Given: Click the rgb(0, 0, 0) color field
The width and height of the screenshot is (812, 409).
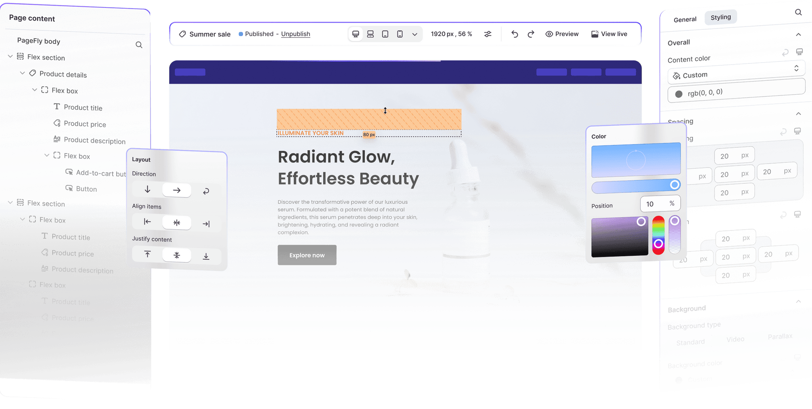Looking at the screenshot, I should 736,91.
